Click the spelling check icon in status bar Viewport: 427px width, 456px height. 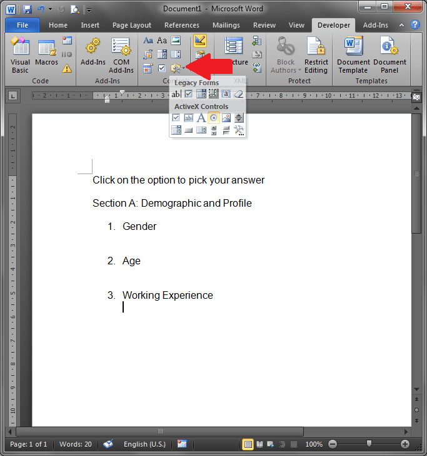108,443
